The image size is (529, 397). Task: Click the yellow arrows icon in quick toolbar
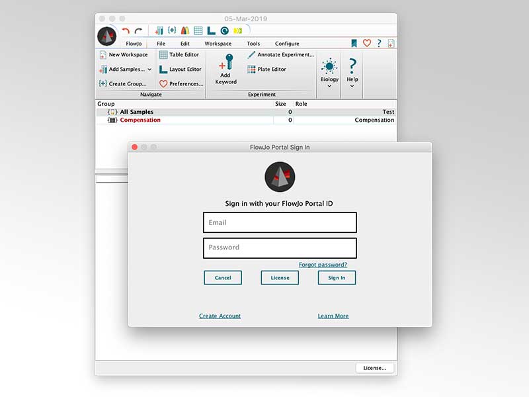click(238, 30)
